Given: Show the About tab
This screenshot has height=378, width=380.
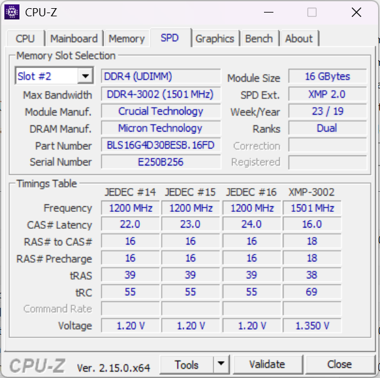Looking at the screenshot, I should coord(298,38).
